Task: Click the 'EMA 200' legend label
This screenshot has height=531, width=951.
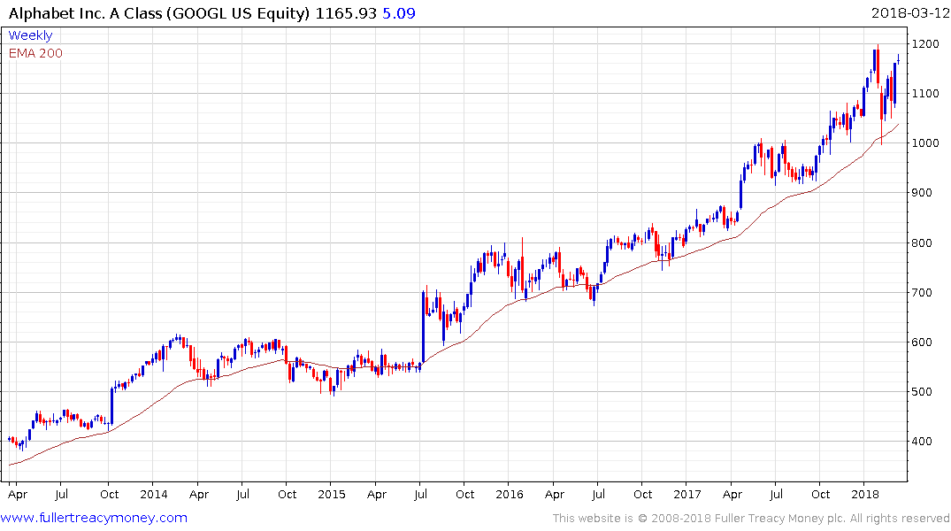Action: 35,53
